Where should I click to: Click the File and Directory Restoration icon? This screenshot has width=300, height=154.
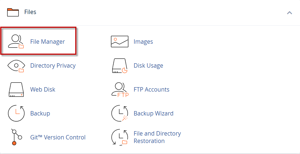tap(119, 137)
